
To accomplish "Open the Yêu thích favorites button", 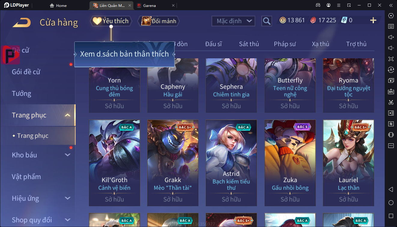I will [x=111, y=21].
